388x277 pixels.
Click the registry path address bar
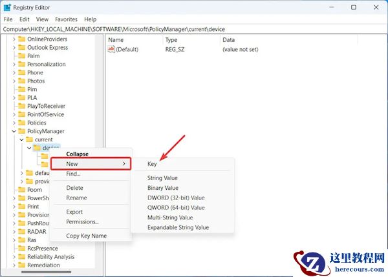pyautogui.click(x=194, y=29)
